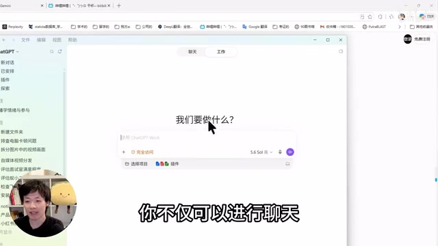Click the star favorite icon in address bar
This screenshot has height=246, width=438.
coord(370,16)
